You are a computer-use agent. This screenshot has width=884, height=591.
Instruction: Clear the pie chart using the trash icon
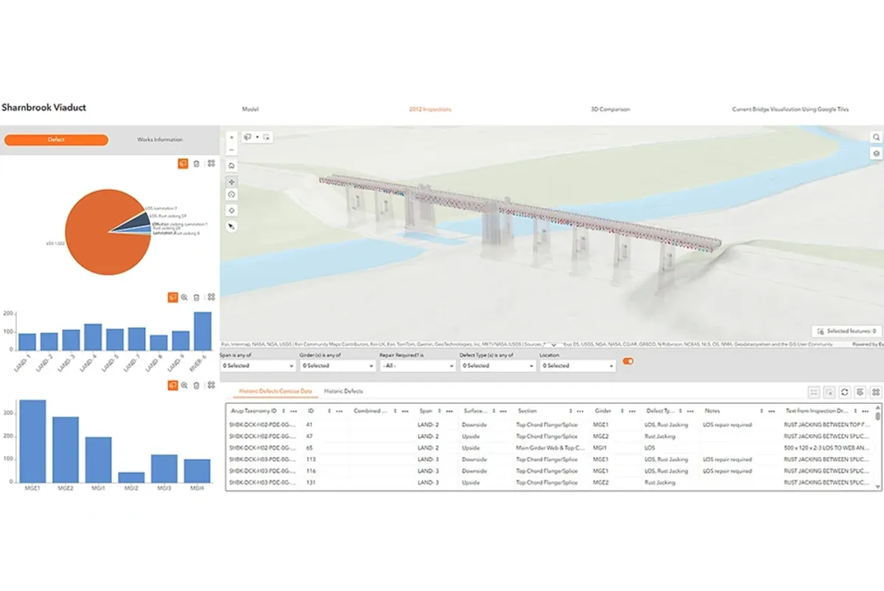[x=195, y=164]
